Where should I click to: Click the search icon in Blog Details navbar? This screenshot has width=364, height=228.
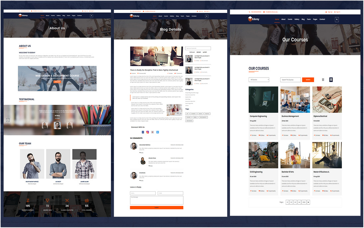[x=207, y=16]
